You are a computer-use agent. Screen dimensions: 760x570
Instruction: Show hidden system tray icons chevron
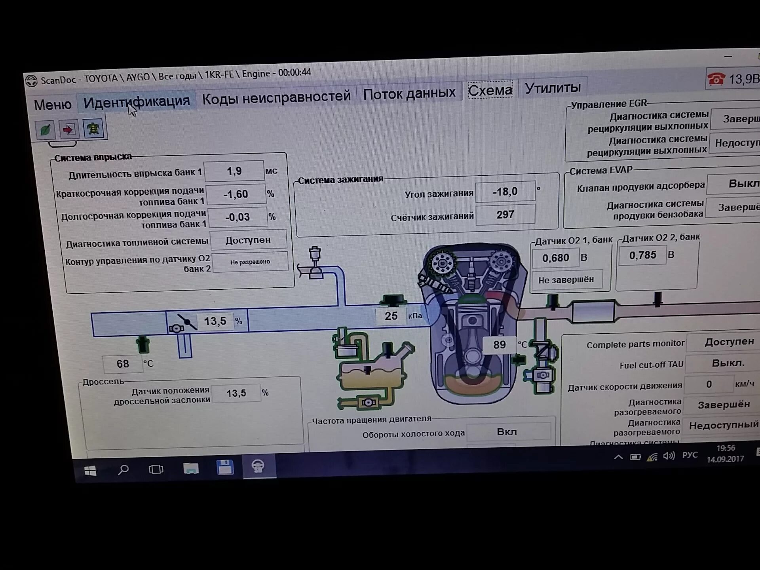(618, 457)
